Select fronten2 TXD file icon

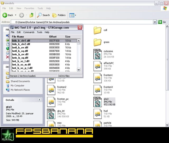tap(51, 90)
